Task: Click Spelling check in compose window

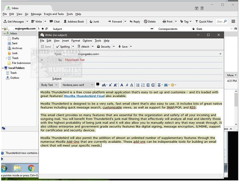Action: click(63, 47)
